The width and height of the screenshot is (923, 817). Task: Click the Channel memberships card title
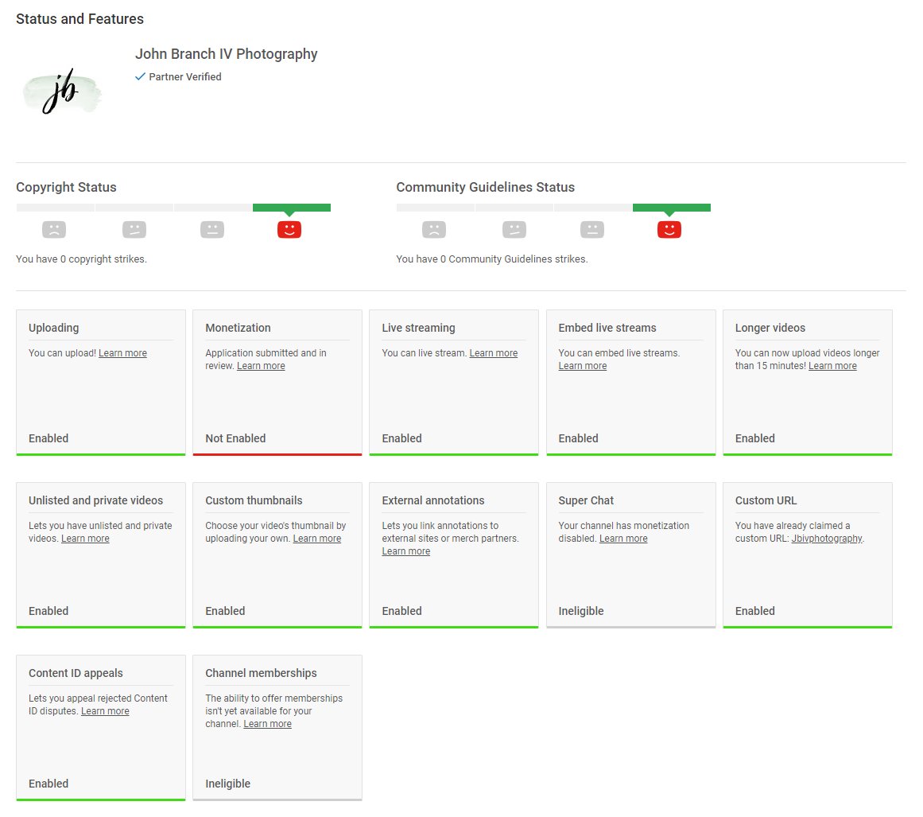tap(261, 673)
